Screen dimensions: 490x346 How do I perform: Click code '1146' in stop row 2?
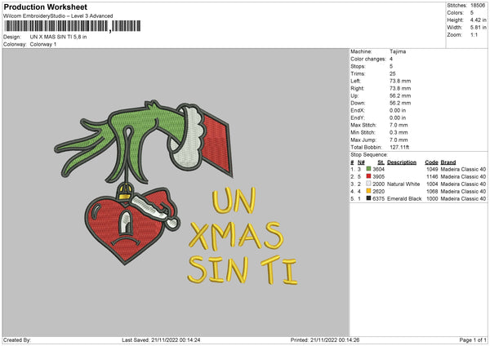[x=432, y=177]
